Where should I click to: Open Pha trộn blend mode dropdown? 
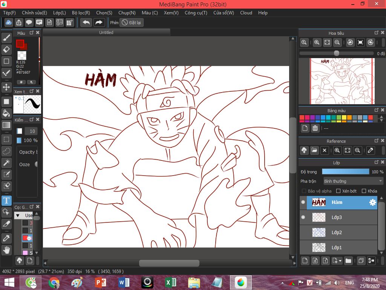353,181
